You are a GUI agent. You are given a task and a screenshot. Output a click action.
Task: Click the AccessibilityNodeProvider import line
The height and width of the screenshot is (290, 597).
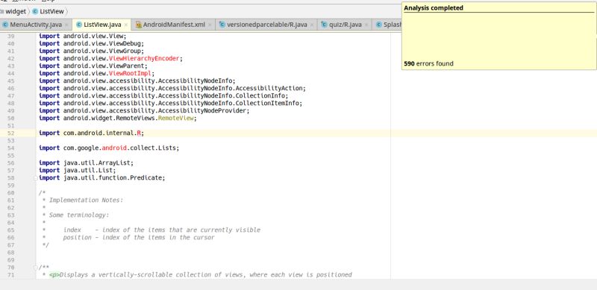pos(144,110)
